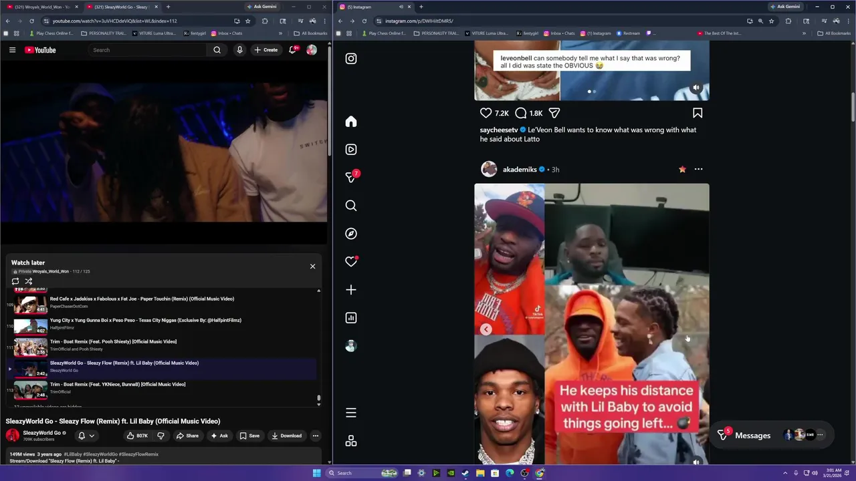This screenshot has height=481, width=856.
Task: Go to the YouTube home logo
Action: pyautogui.click(x=40, y=50)
